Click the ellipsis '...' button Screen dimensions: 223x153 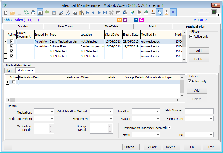point(8,147)
